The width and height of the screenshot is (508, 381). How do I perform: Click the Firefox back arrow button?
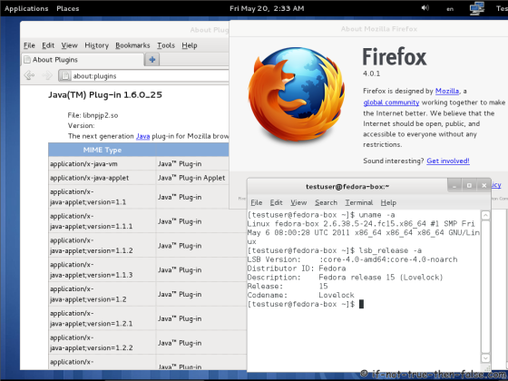click(x=29, y=75)
